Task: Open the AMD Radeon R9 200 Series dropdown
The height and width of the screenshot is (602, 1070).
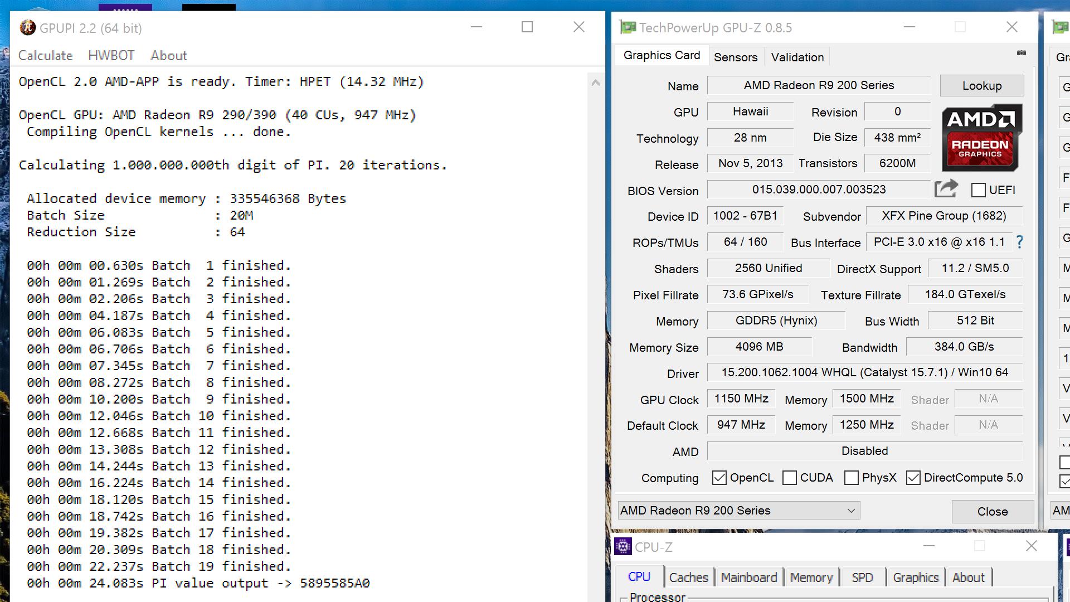Action: click(739, 511)
